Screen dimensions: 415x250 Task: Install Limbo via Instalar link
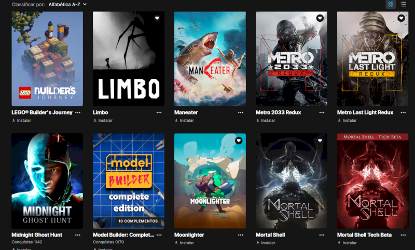pyautogui.click(x=103, y=121)
